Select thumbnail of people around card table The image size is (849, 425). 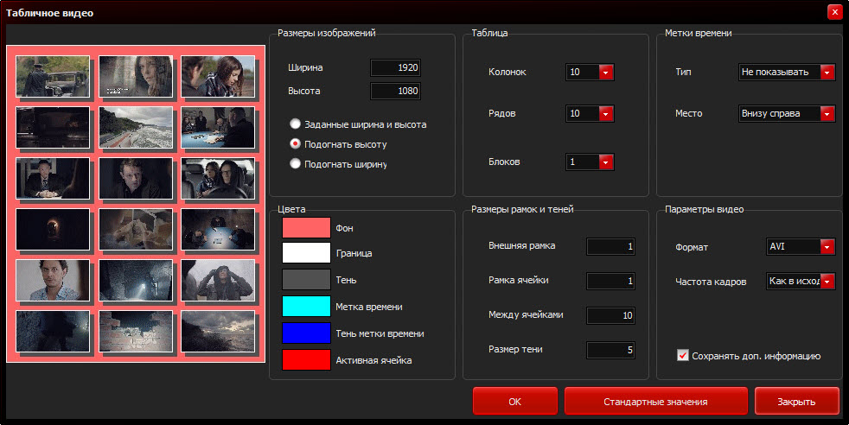(218, 127)
